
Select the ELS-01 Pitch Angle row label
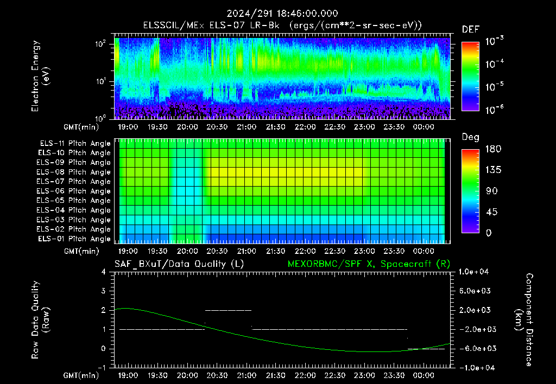coord(74,239)
